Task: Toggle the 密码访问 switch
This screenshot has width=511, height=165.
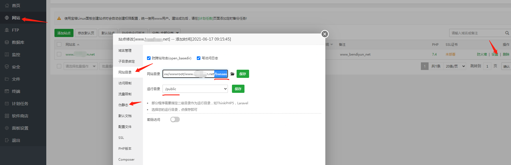Action: [175, 120]
